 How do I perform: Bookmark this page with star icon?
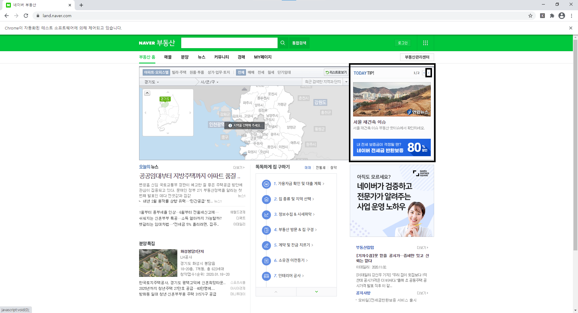[530, 16]
